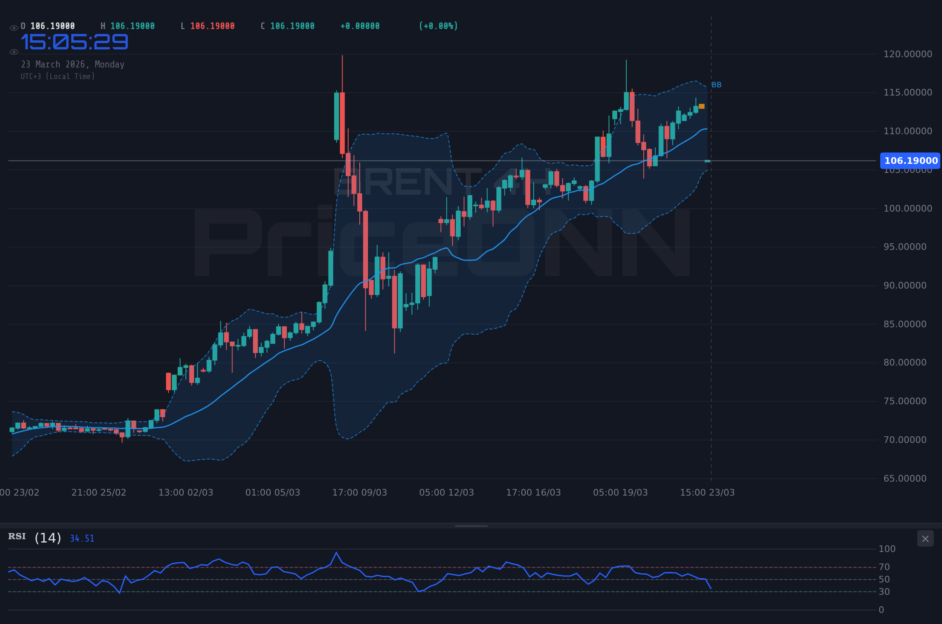This screenshot has height=624, width=942.
Task: Select the date text 23 March 2026, Monday
Action: point(73,64)
